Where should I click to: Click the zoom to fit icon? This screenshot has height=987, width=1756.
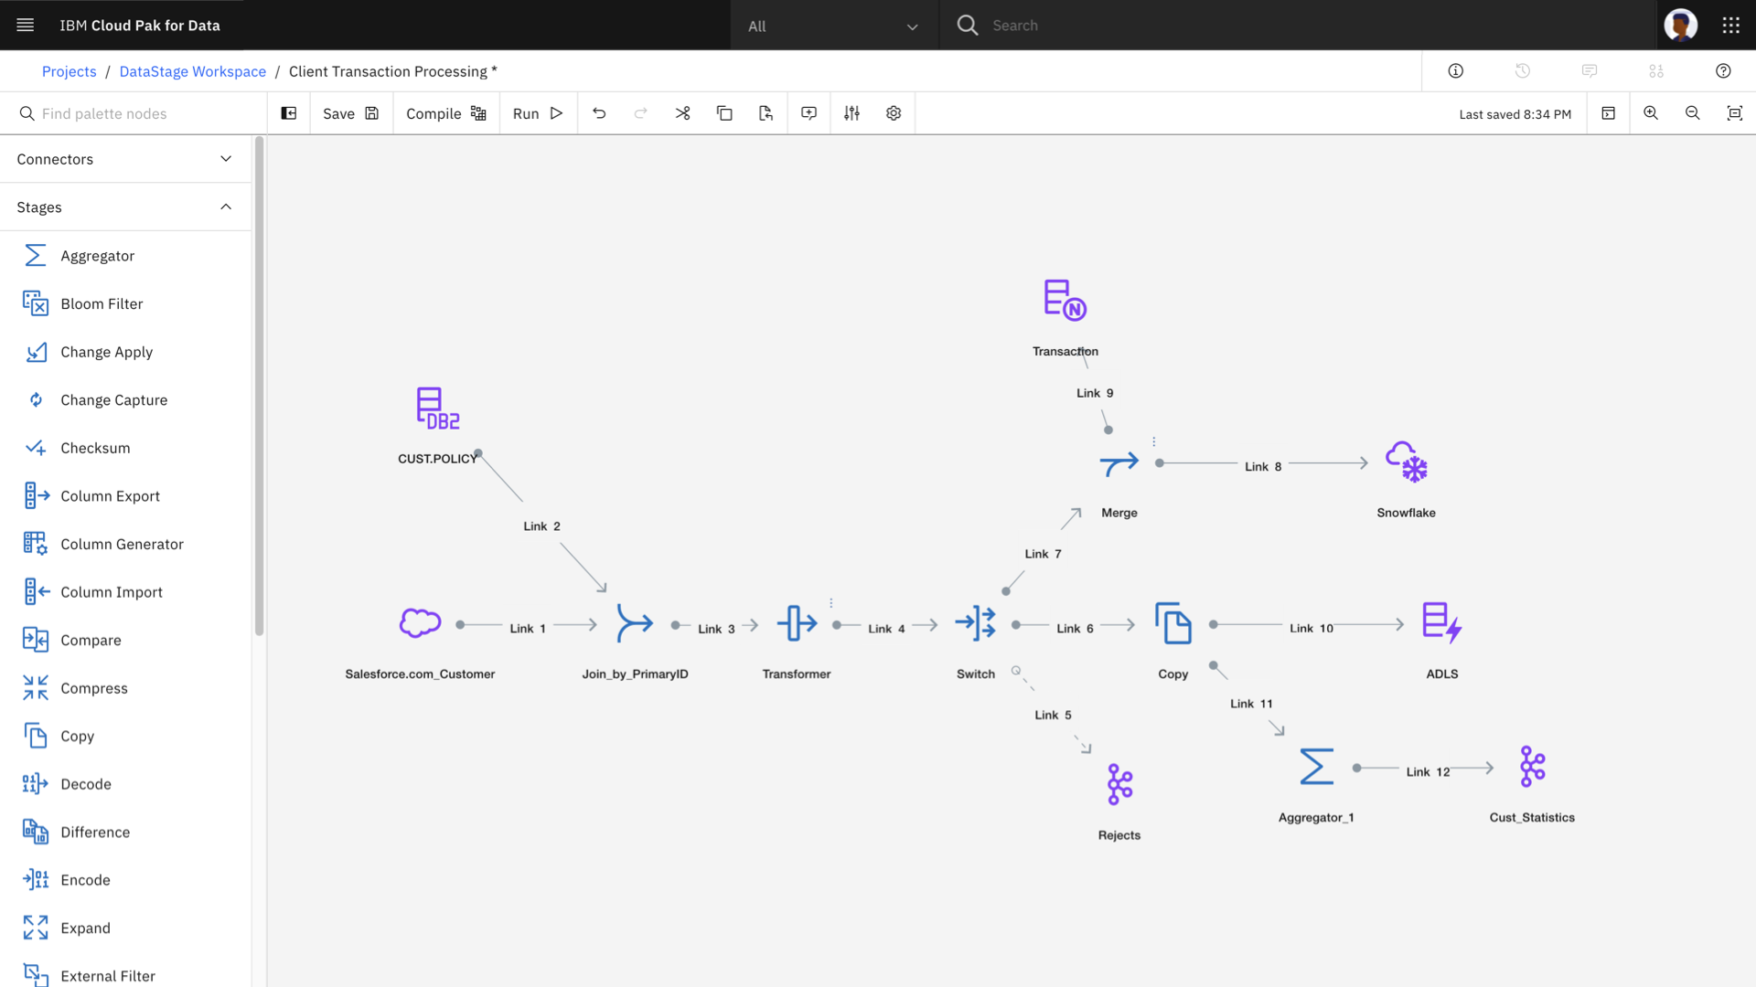tap(1734, 113)
